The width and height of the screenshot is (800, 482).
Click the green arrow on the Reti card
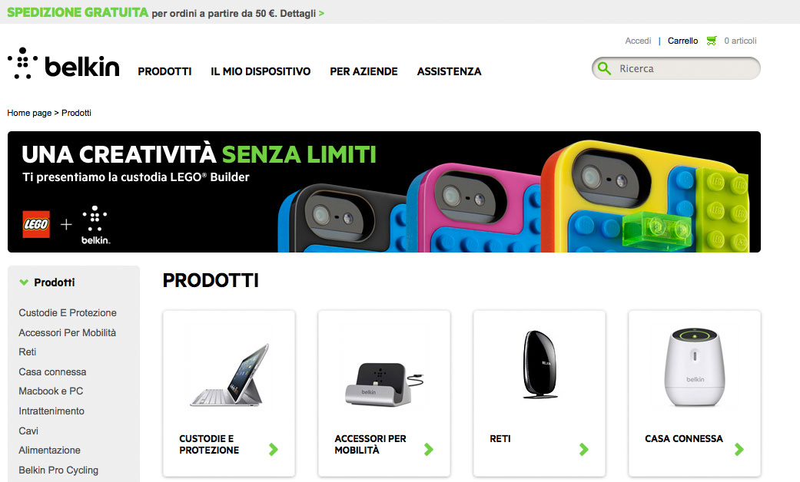(584, 450)
